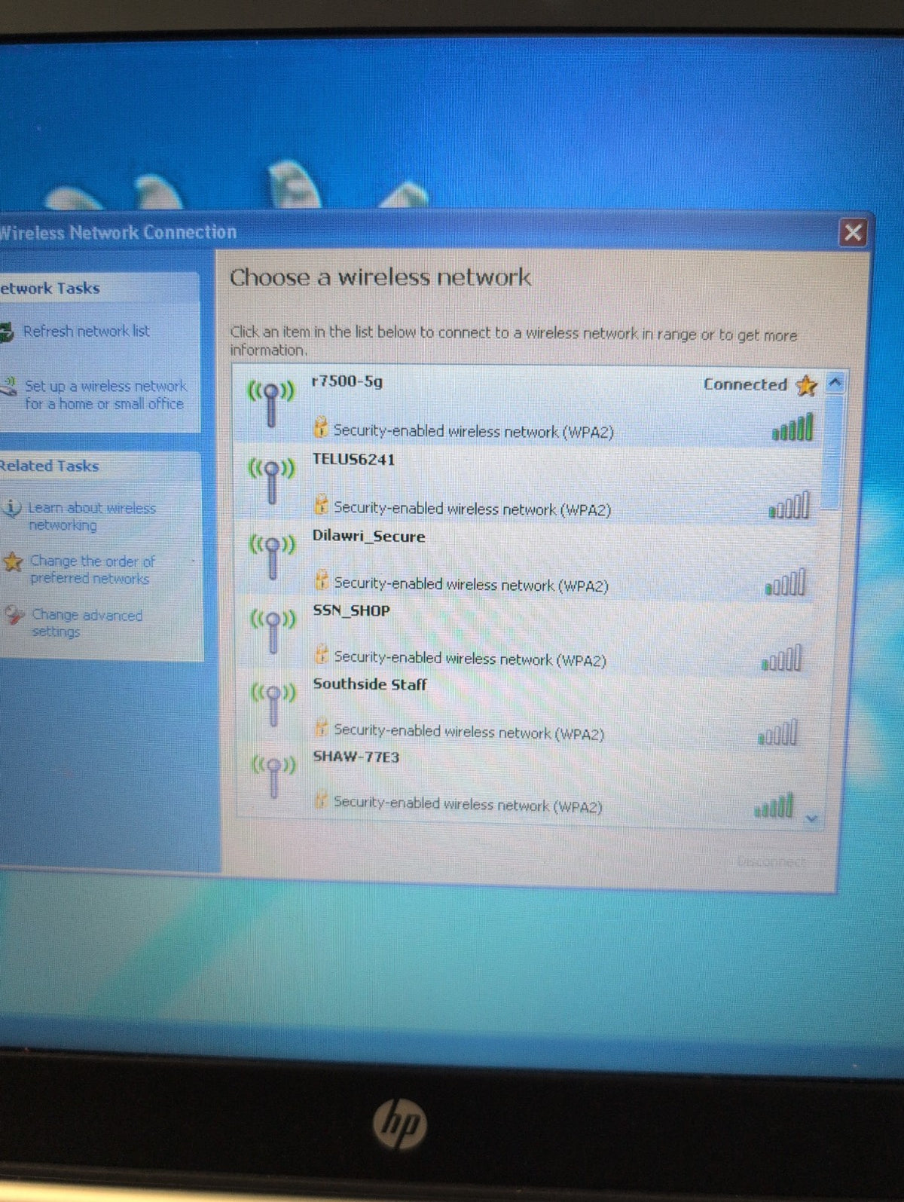This screenshot has width=904, height=1202.
Task: Open Change the order of preferred networks
Action: pos(92,570)
